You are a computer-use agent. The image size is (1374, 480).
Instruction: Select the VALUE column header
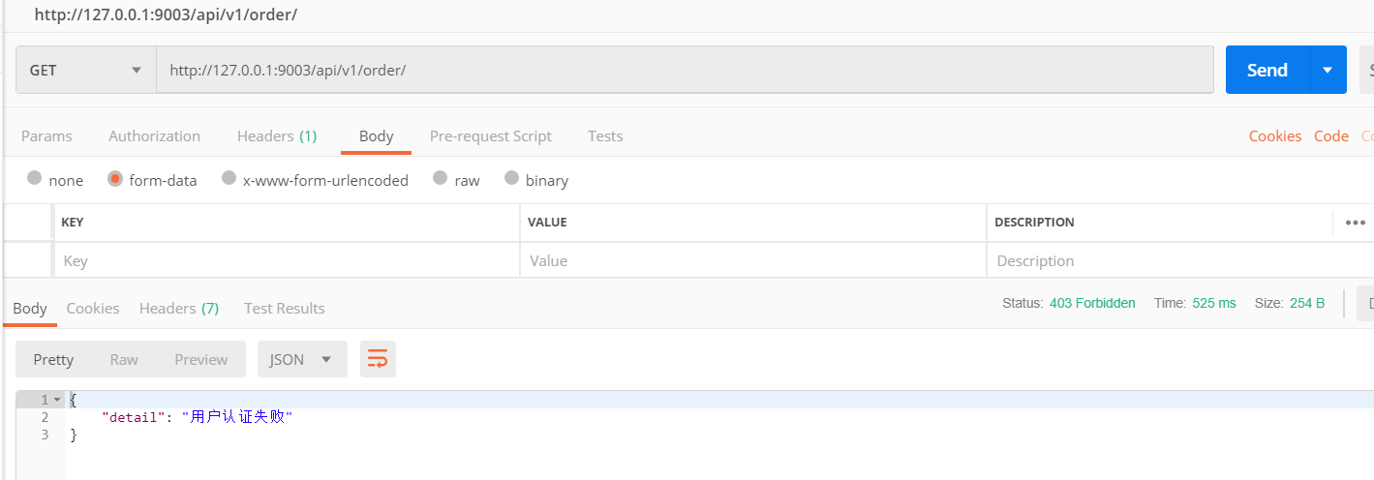click(x=547, y=223)
